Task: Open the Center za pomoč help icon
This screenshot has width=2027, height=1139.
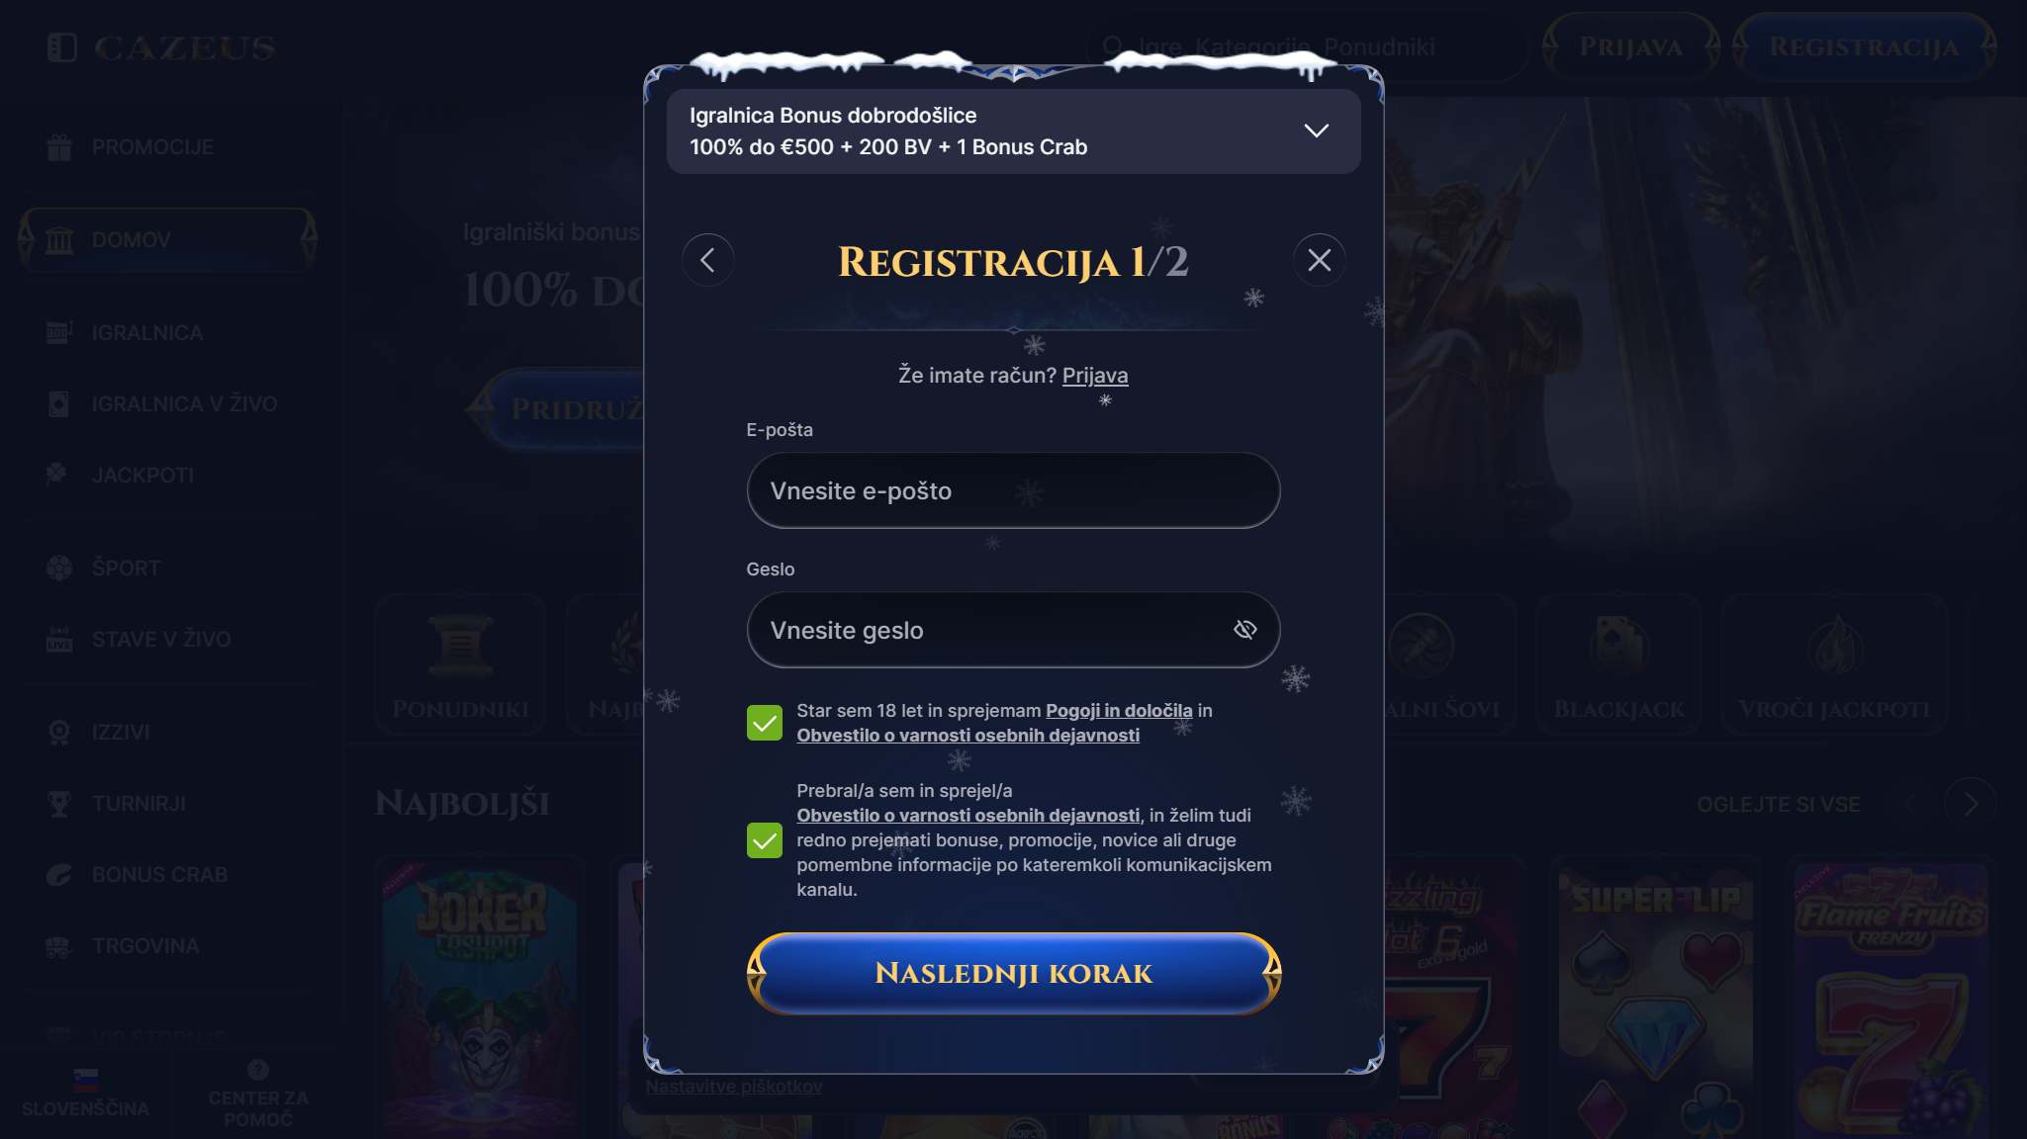Action: (x=258, y=1070)
